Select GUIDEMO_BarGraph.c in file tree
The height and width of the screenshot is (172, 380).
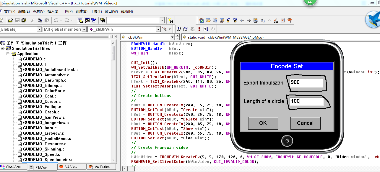pos(45,80)
